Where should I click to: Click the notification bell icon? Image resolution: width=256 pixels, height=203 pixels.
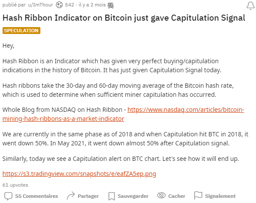(250, 6)
